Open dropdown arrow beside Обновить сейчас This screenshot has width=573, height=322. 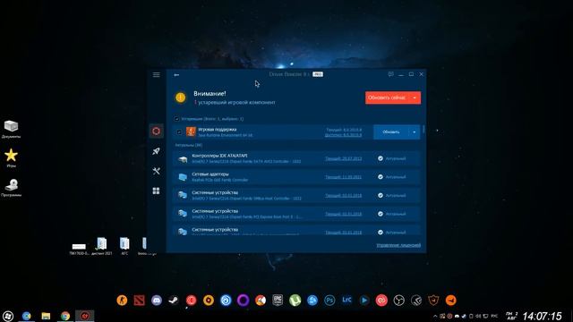click(x=415, y=97)
